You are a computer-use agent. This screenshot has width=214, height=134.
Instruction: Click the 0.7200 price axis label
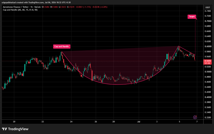(x=208, y=16)
